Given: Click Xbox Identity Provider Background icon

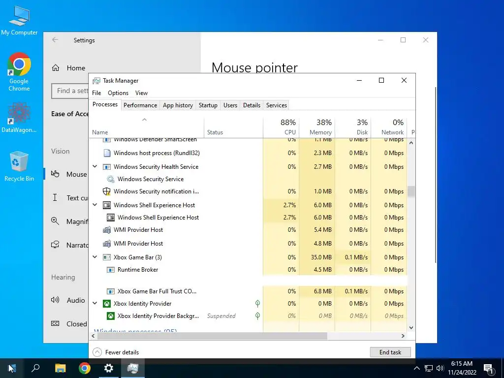Looking at the screenshot, I should click(x=111, y=316).
